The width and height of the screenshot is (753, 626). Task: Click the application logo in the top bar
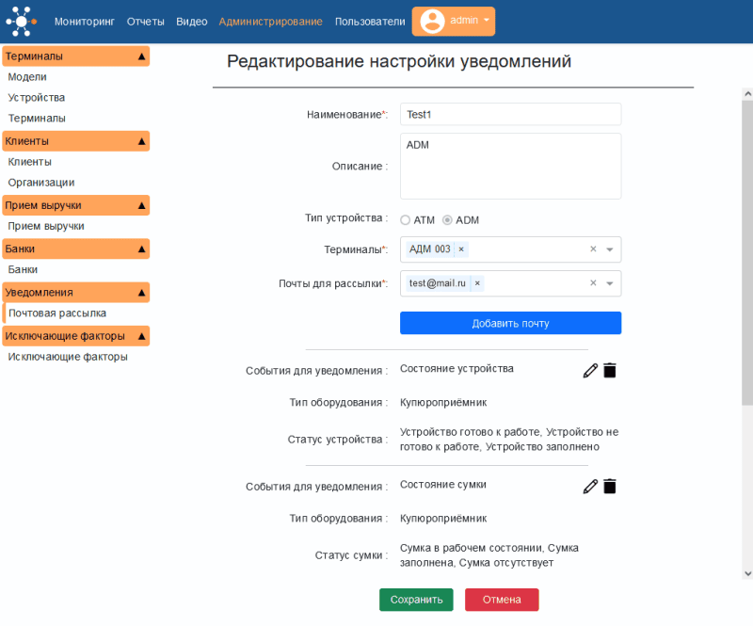tap(19, 21)
